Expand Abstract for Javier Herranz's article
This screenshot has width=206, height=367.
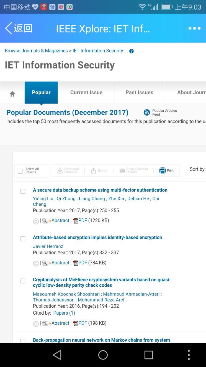pos(60,262)
